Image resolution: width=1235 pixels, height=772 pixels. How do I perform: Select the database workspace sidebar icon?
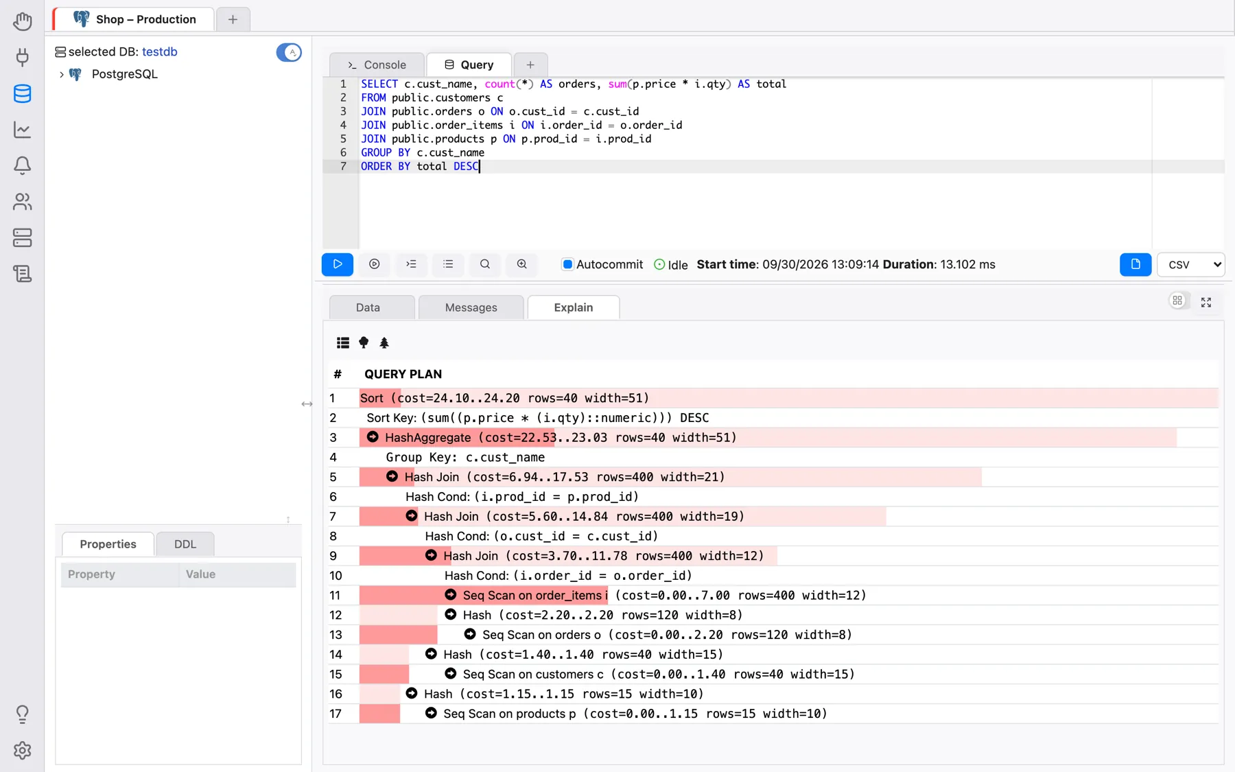[22, 93]
